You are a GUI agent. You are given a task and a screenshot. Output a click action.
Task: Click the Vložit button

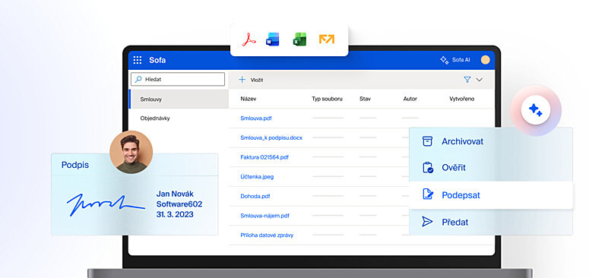point(252,80)
